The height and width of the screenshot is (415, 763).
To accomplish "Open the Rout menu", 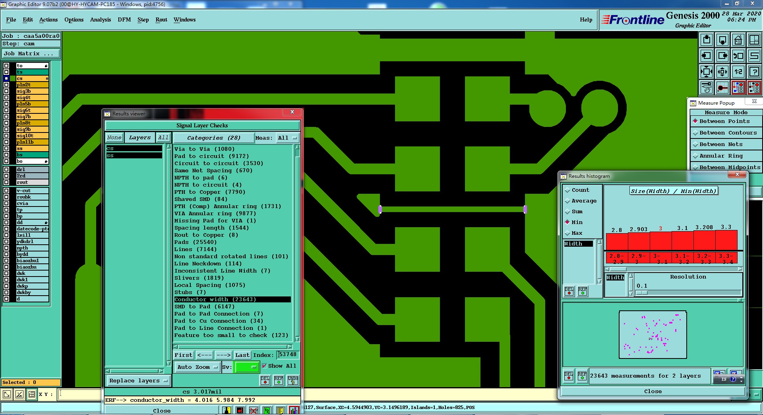I will coord(161,19).
